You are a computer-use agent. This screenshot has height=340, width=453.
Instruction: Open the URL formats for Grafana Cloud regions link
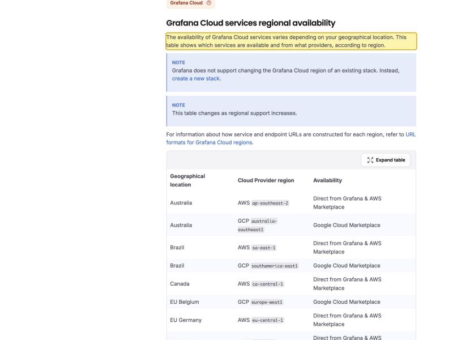291,138
